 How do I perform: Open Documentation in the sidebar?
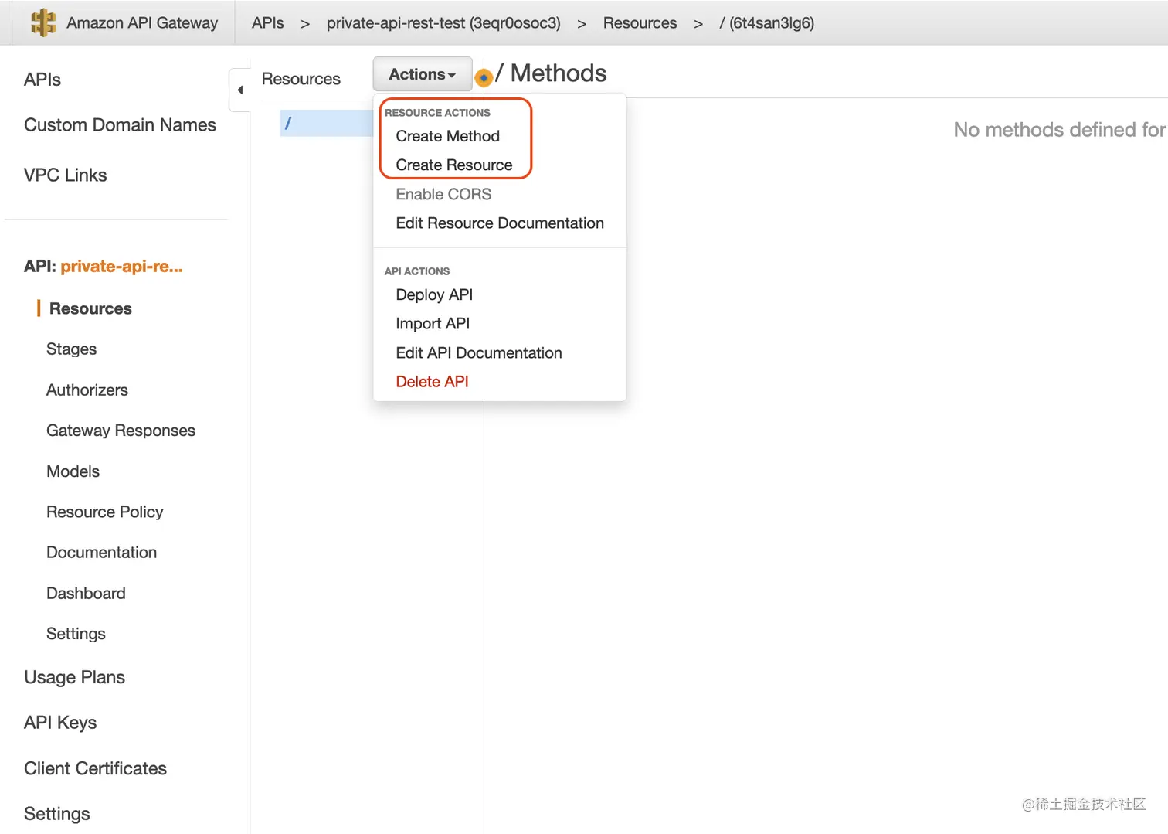point(101,552)
